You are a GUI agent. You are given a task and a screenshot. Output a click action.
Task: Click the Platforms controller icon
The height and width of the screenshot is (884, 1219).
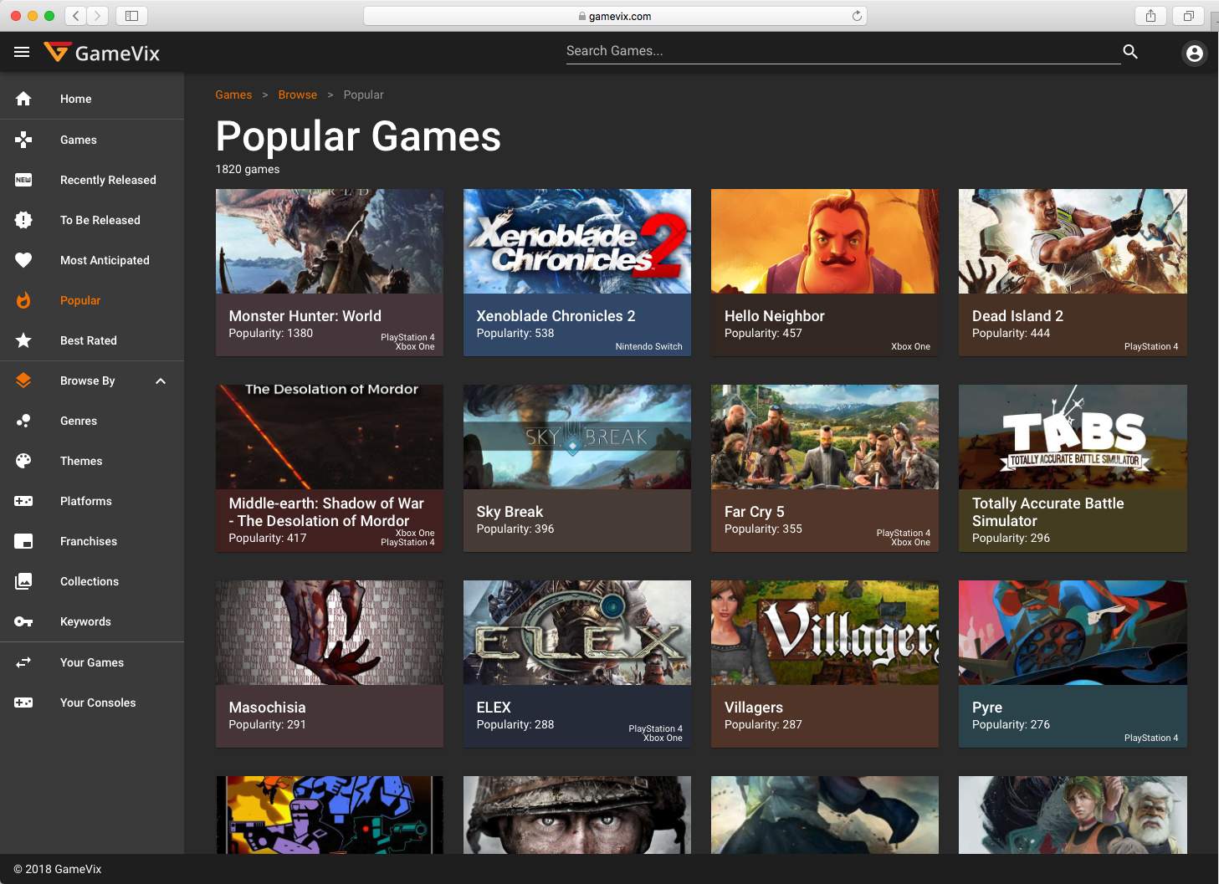tap(23, 501)
